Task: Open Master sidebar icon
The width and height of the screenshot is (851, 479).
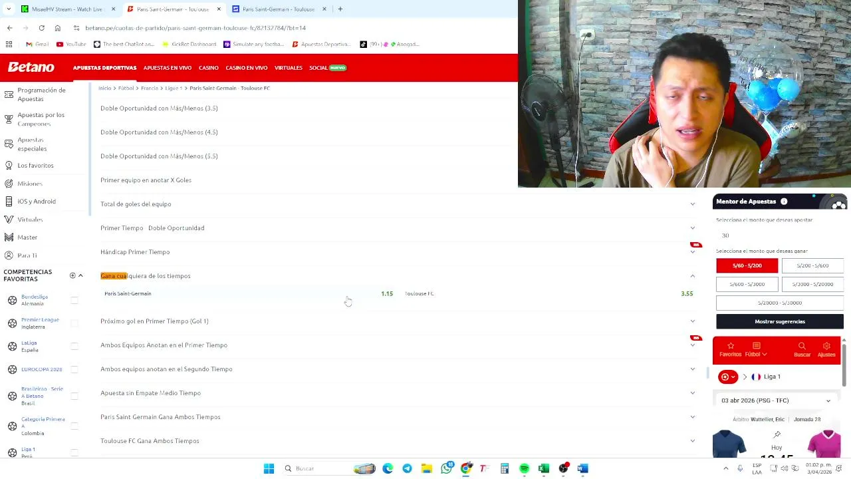Action: tap(9, 237)
